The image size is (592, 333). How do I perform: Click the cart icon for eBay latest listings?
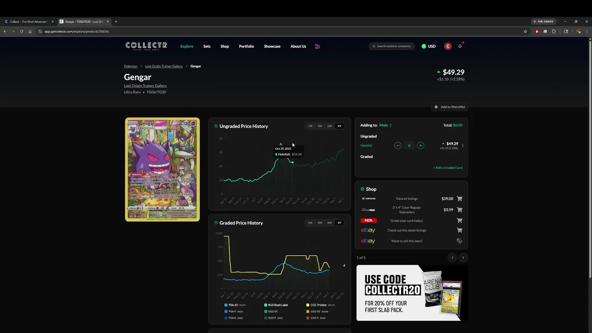point(459,230)
